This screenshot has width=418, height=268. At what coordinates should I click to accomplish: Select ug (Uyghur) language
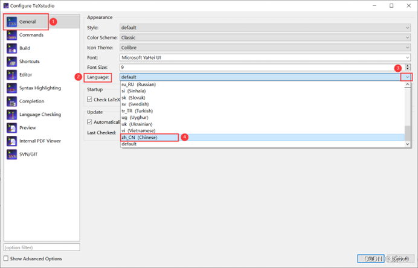click(262, 118)
